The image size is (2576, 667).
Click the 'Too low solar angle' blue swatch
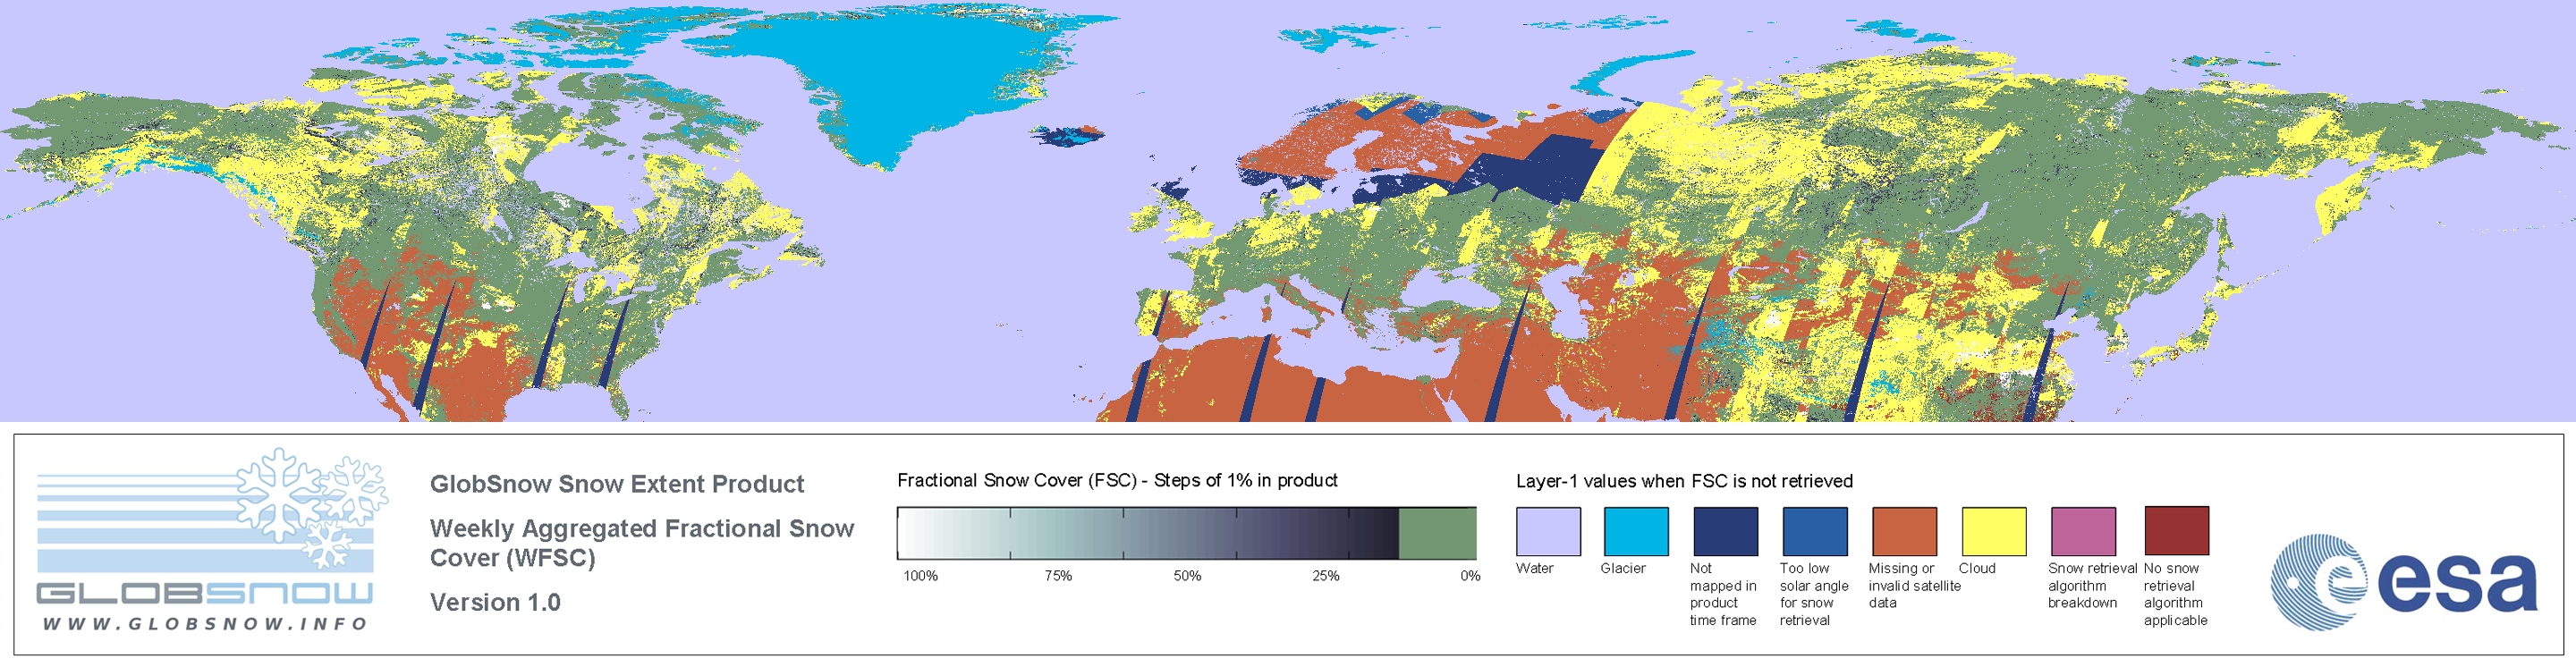pos(1814,531)
